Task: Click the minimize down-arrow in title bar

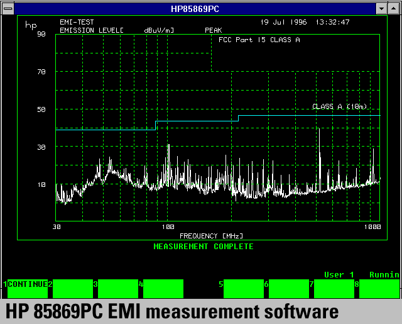Action: [382, 8]
